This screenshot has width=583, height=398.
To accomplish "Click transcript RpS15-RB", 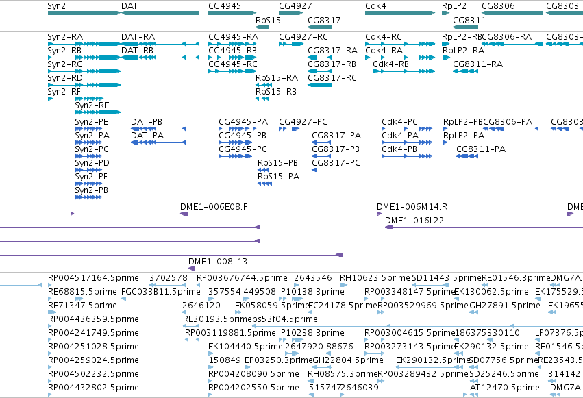I will point(262,99).
